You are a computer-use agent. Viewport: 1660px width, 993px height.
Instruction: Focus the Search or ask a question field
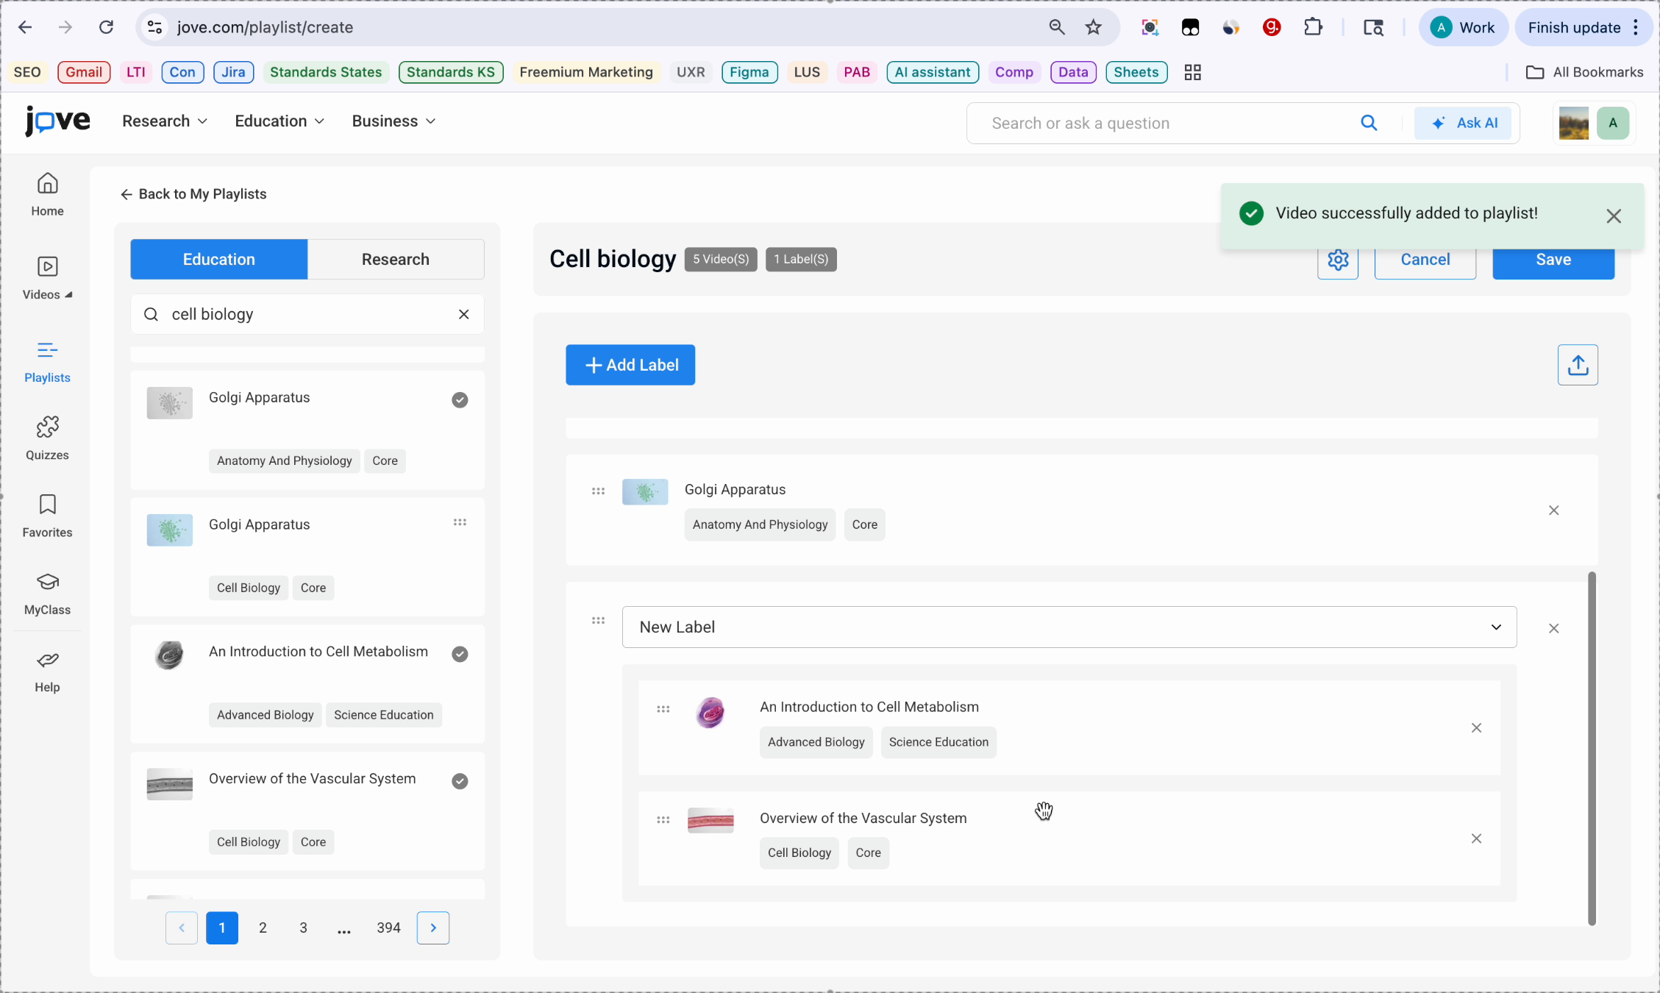(x=1169, y=123)
